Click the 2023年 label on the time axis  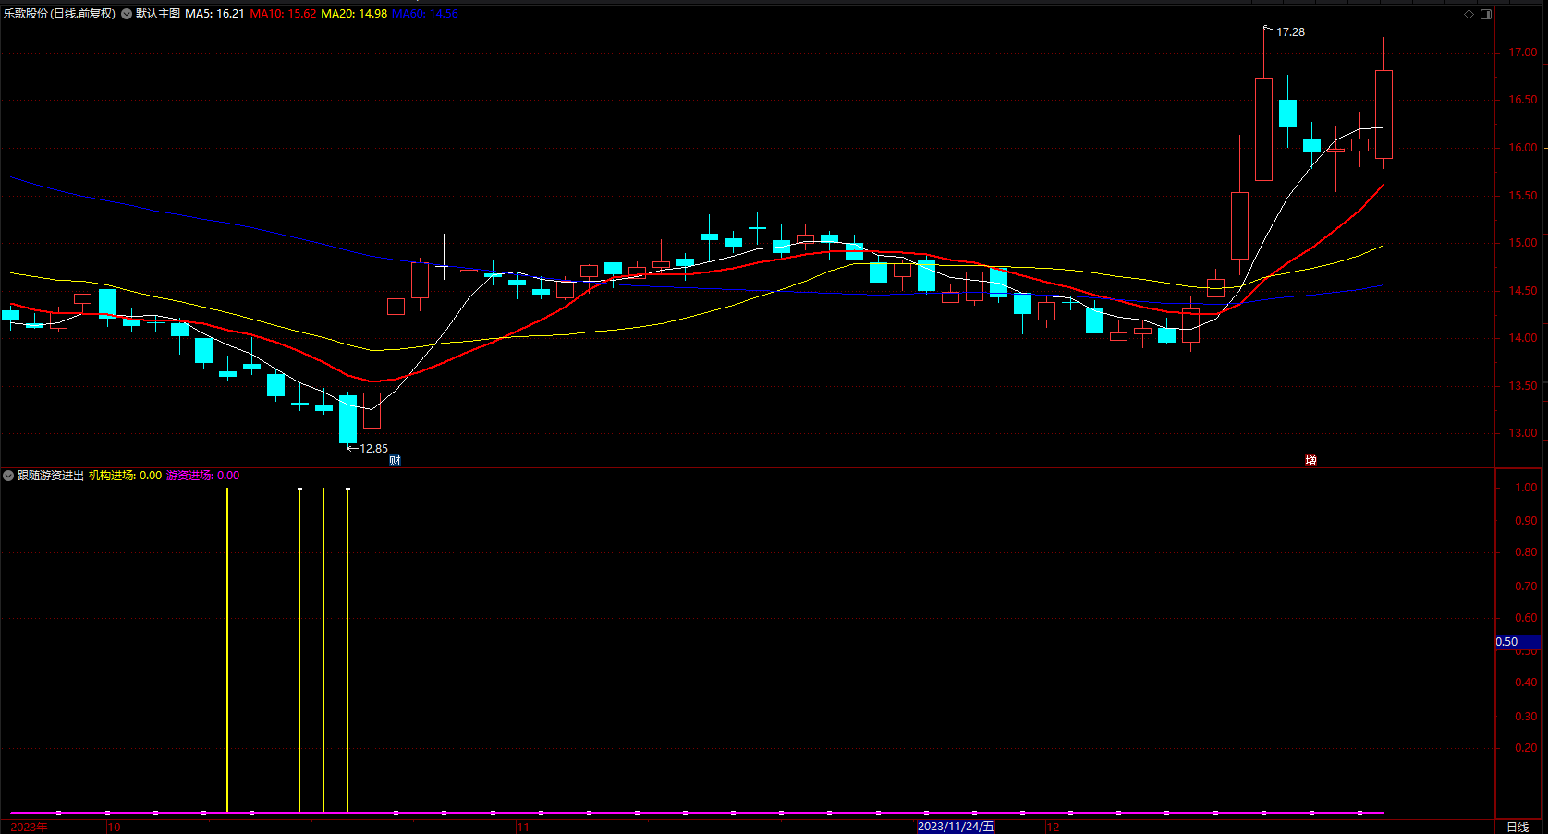click(29, 827)
